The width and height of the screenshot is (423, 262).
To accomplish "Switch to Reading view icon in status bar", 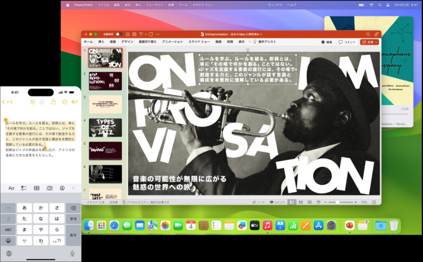I will 309,202.
